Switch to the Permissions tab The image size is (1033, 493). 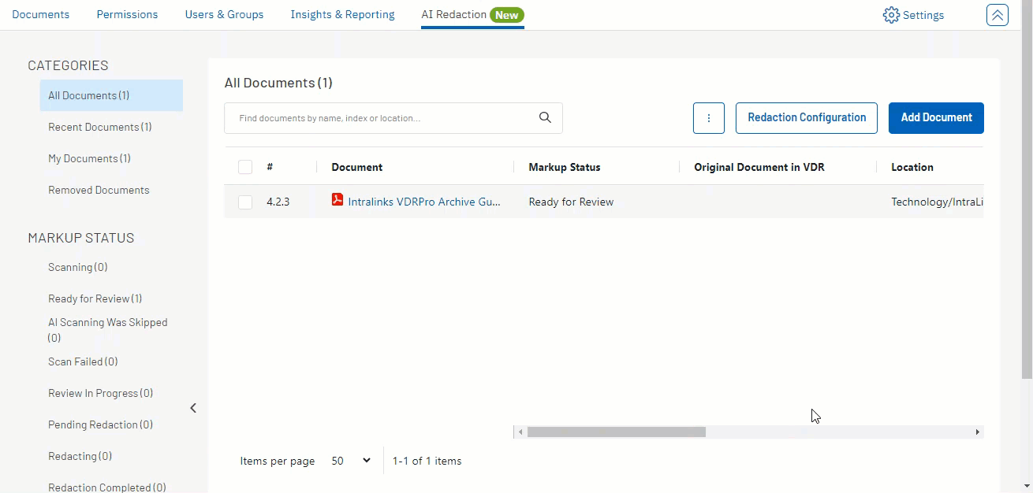127,14
